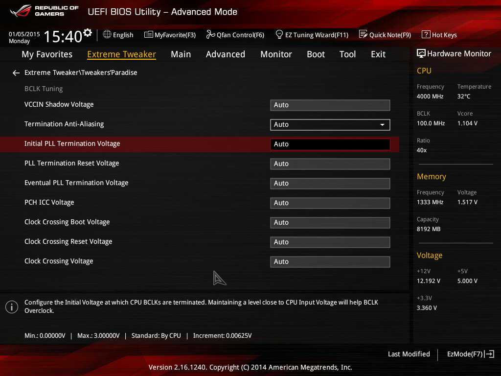
Task: Expand the Termination Anti-Aliasing dropdown arrow
Action: point(382,125)
